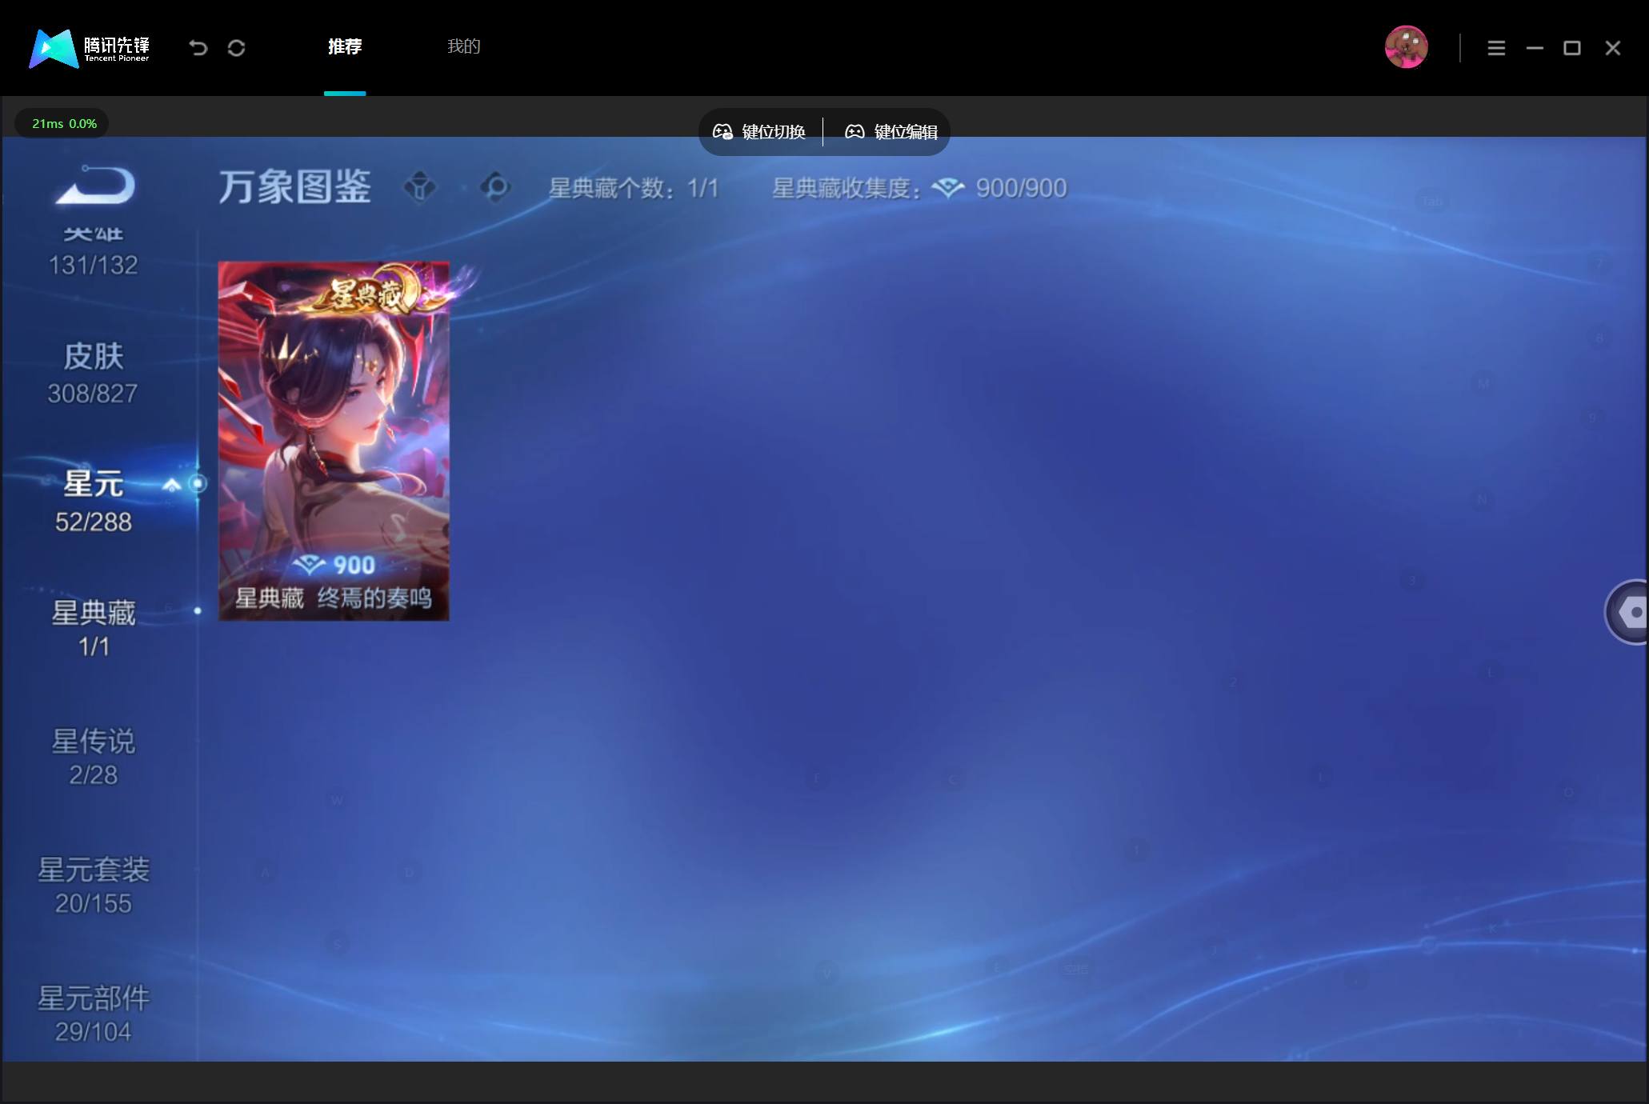Select the 星元部件 29/104 category

[94, 1014]
